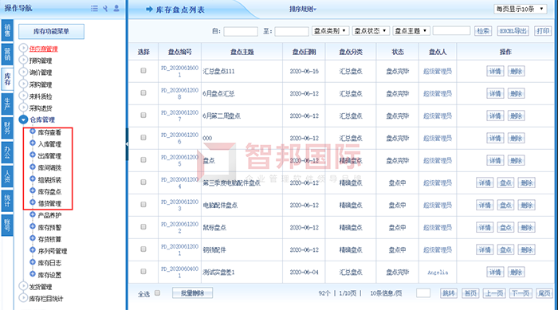Click the plus icon beside 存货核算
The width and height of the screenshot is (558, 310).
point(33,238)
